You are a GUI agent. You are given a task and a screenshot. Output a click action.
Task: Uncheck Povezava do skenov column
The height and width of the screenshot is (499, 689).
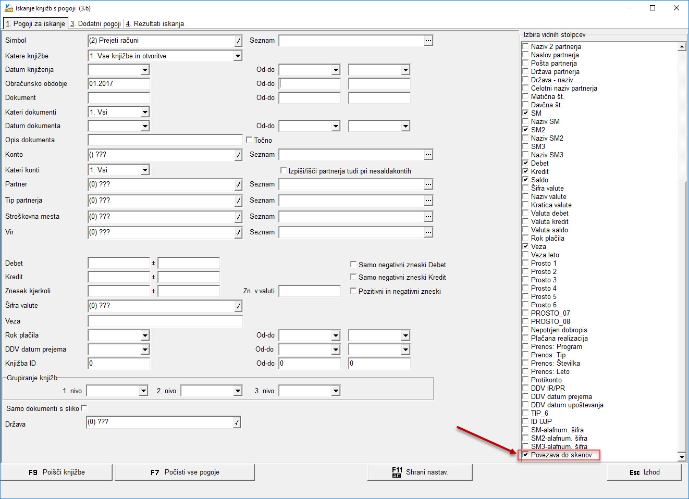coord(525,455)
